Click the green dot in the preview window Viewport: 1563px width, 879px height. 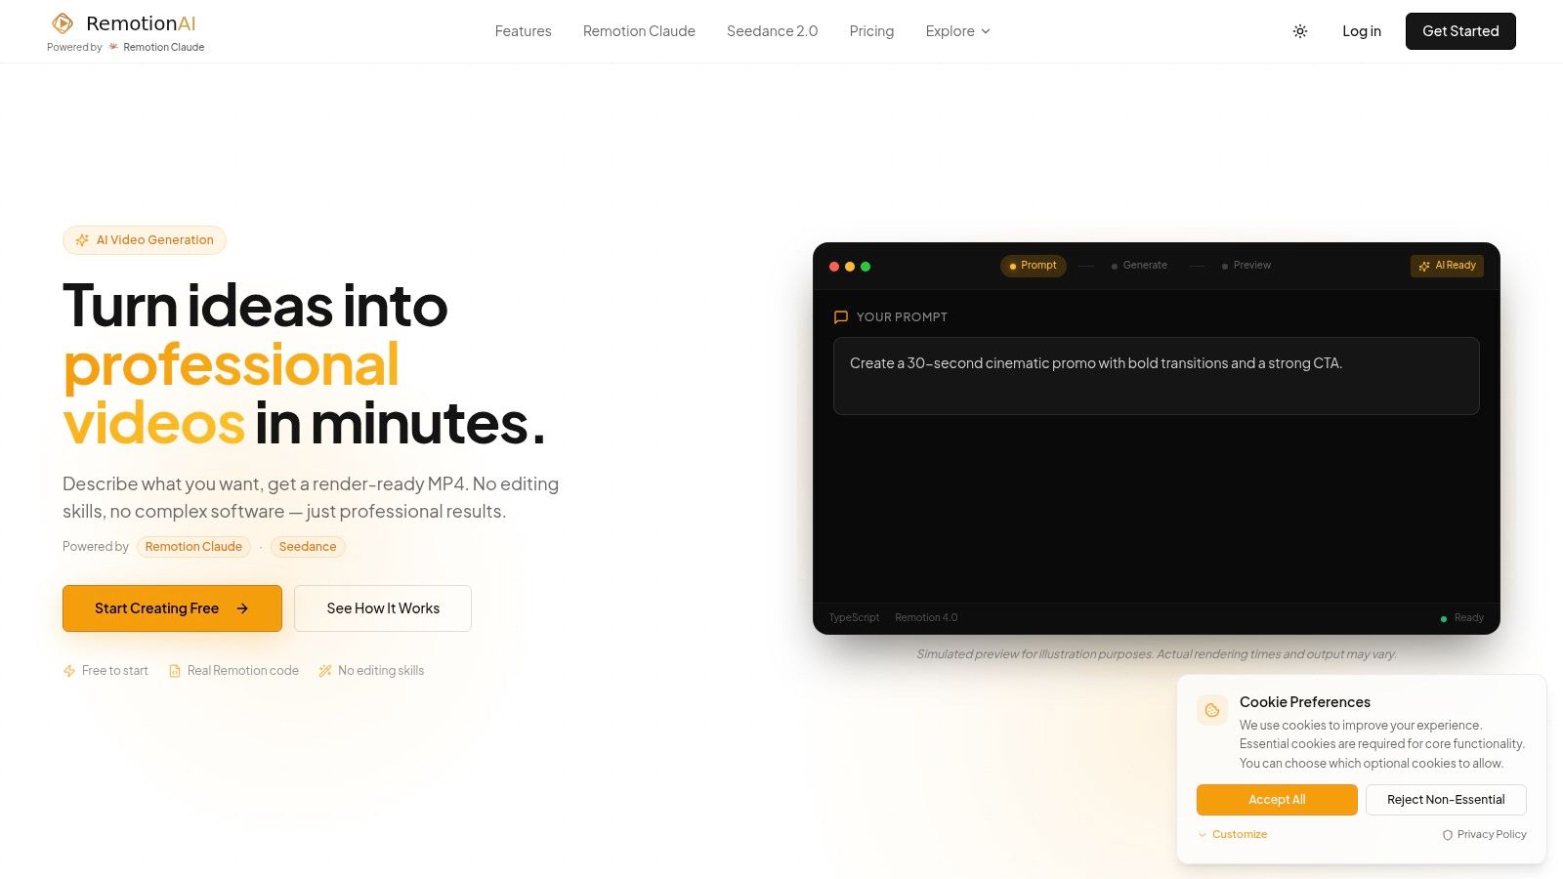[x=866, y=267]
